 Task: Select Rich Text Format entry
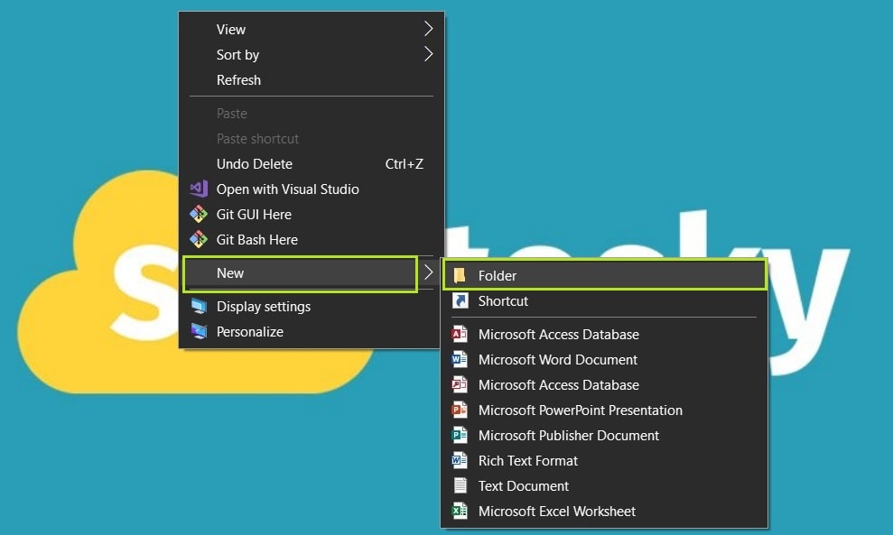(604, 460)
